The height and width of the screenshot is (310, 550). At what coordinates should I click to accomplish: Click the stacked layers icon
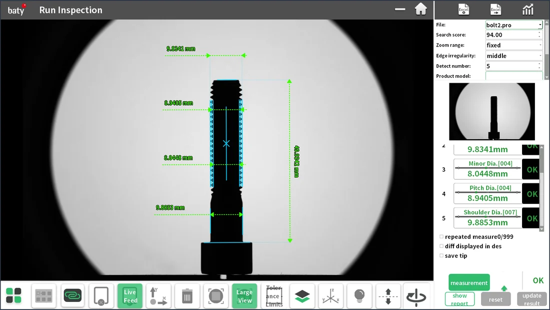pyautogui.click(x=302, y=295)
